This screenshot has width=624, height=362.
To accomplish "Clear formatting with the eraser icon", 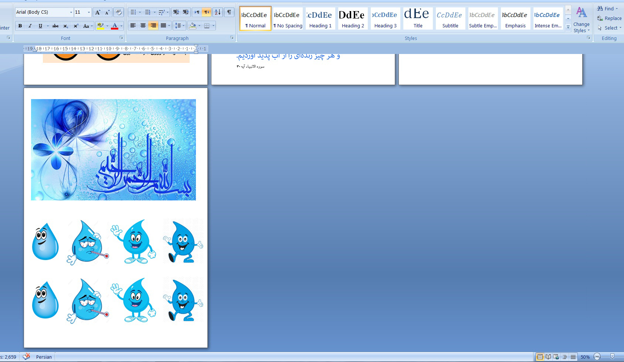I will (x=118, y=12).
